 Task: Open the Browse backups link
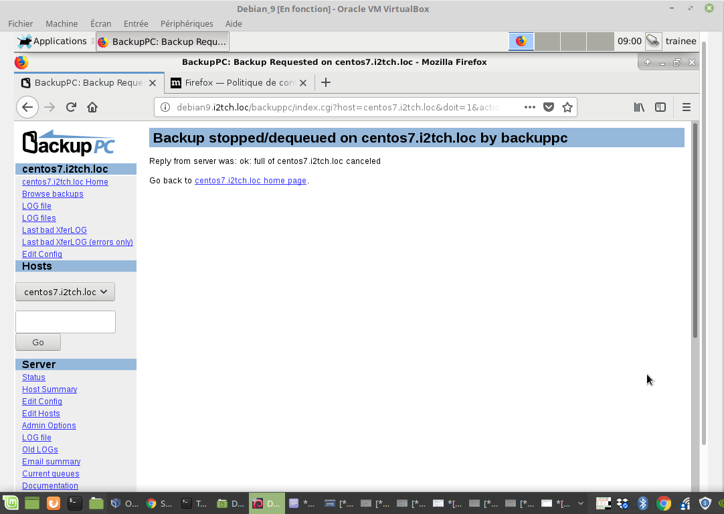click(x=53, y=194)
